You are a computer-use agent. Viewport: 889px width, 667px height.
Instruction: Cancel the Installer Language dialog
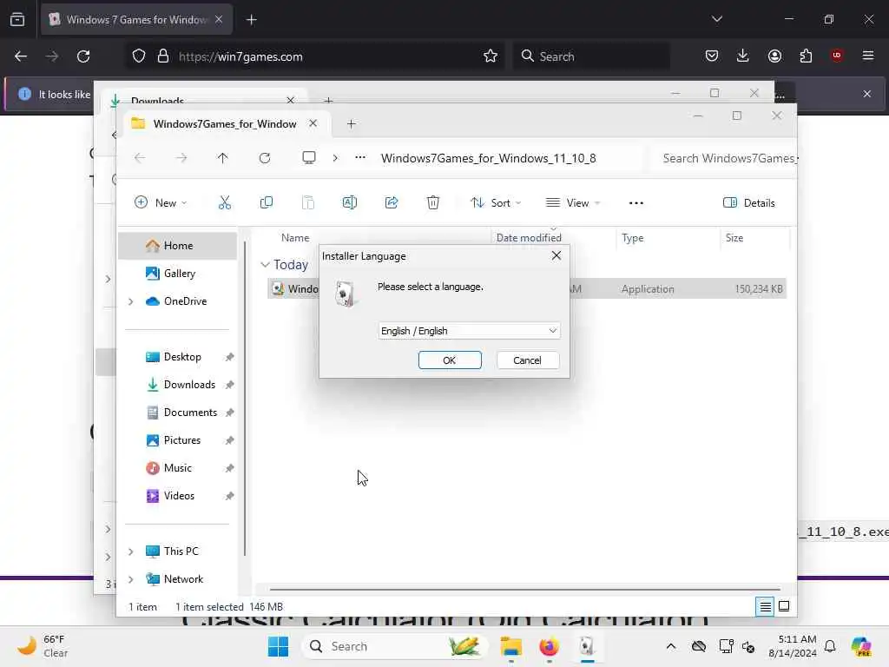coord(527,360)
